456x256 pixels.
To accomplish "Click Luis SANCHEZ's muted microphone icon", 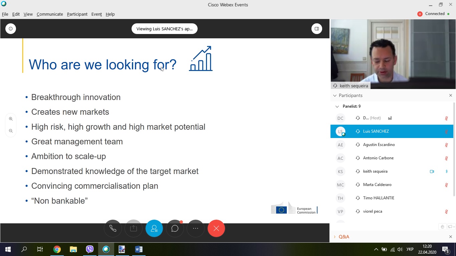I will coord(446,131).
